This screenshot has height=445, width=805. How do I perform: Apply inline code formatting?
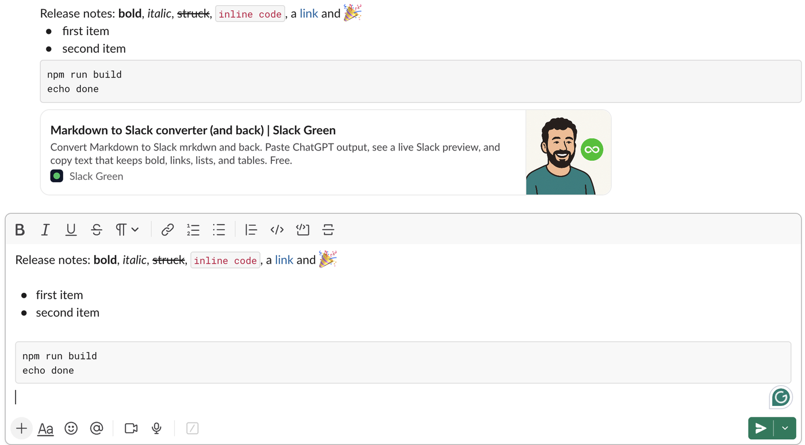pos(277,230)
